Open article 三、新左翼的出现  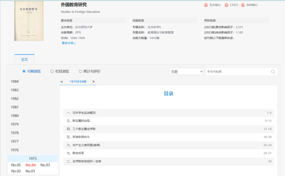coord(78,121)
